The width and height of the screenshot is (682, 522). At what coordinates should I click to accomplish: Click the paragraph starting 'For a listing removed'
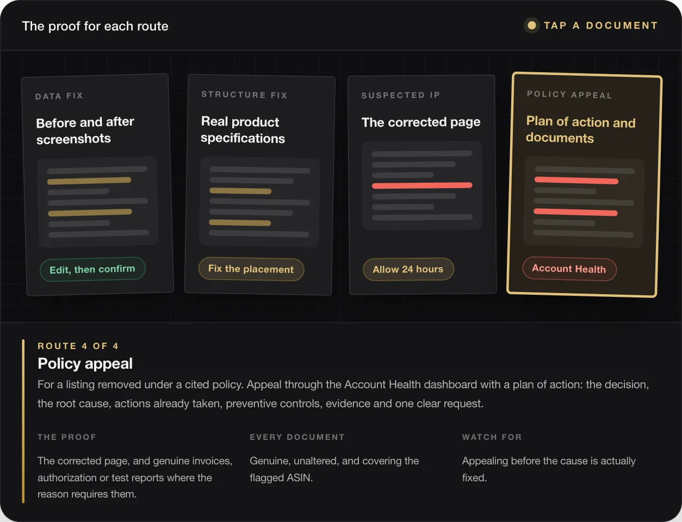(343, 394)
